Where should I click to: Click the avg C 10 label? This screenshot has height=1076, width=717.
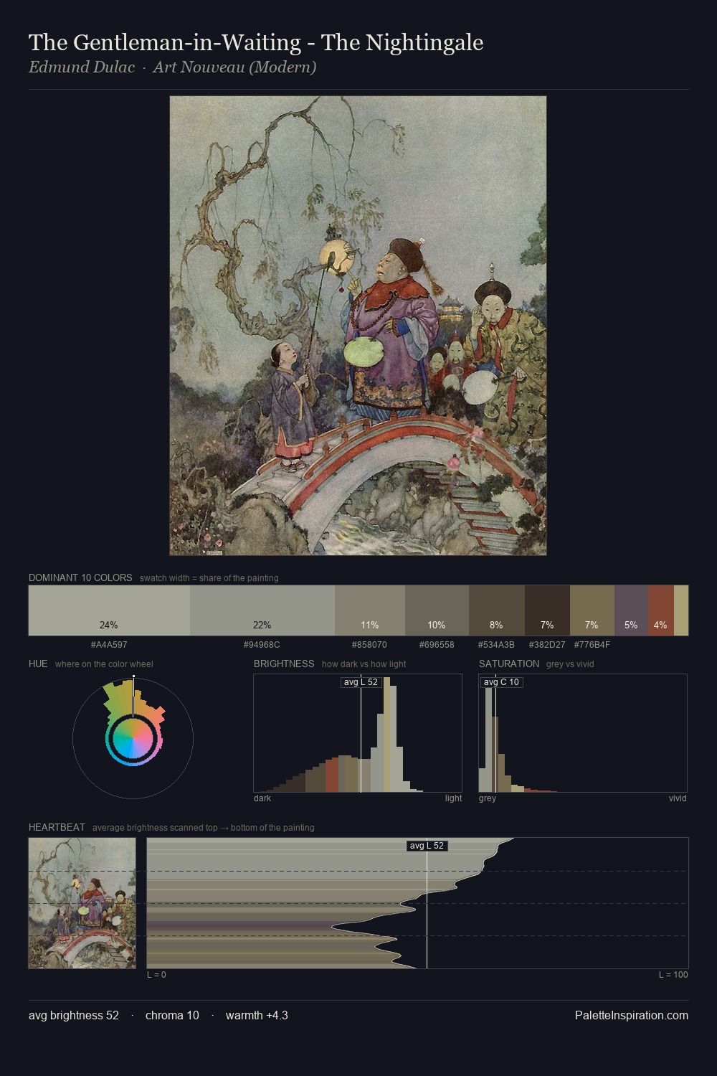coord(501,682)
